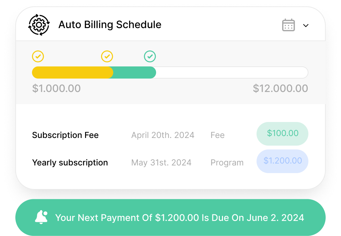Image resolution: width=341 pixels, height=236 pixels.
Task: Toggle the second yellow checkmark circle
Action: pos(107,57)
